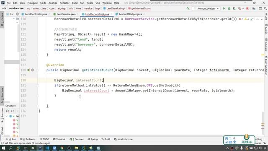Toggle tool window bars in the status bar corner
The width and height of the screenshot is (268, 151).
2,143
